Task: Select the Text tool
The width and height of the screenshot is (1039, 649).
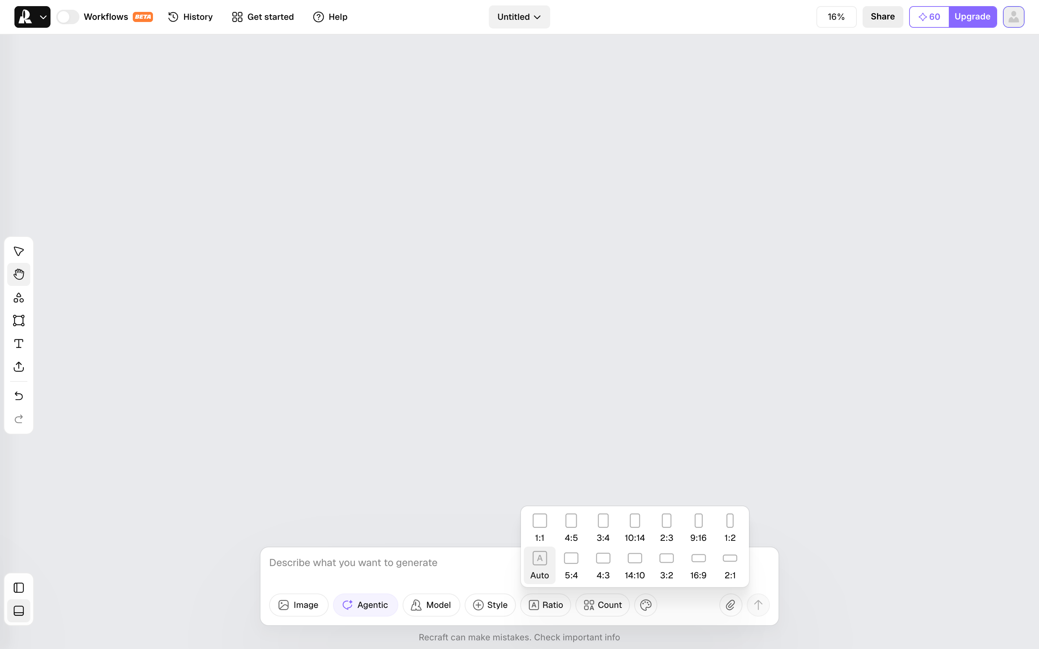Action: [x=18, y=344]
